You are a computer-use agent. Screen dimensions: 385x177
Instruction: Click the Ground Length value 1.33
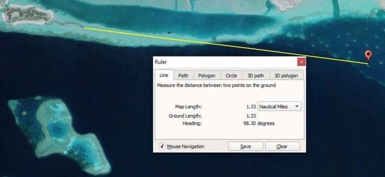(251, 116)
